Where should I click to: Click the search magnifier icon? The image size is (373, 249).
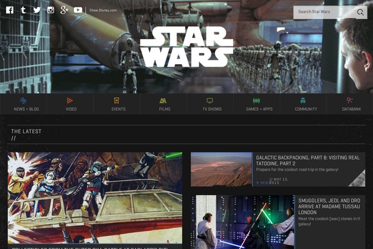[361, 12]
